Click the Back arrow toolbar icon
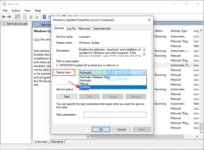 (4, 17)
